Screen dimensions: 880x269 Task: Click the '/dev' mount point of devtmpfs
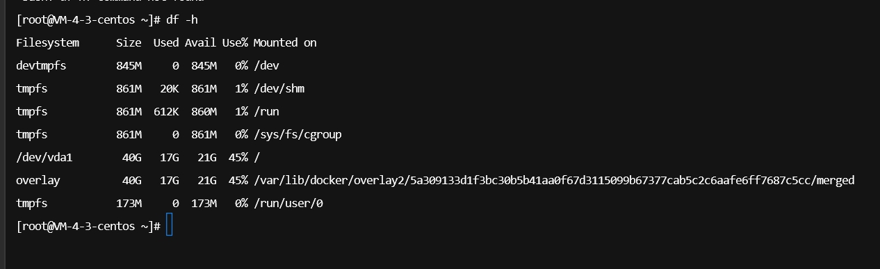click(266, 66)
